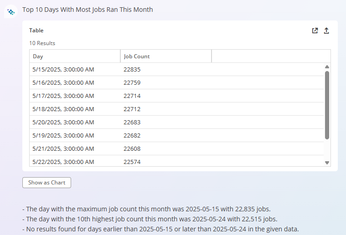
Task: Open table in new window icon
Action: click(315, 31)
